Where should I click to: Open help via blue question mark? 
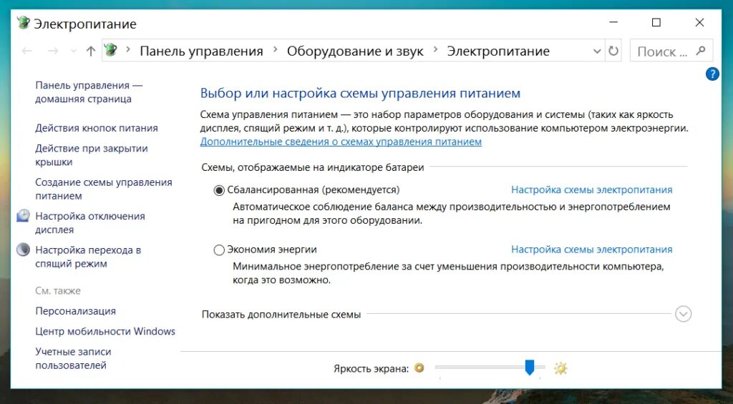712,74
